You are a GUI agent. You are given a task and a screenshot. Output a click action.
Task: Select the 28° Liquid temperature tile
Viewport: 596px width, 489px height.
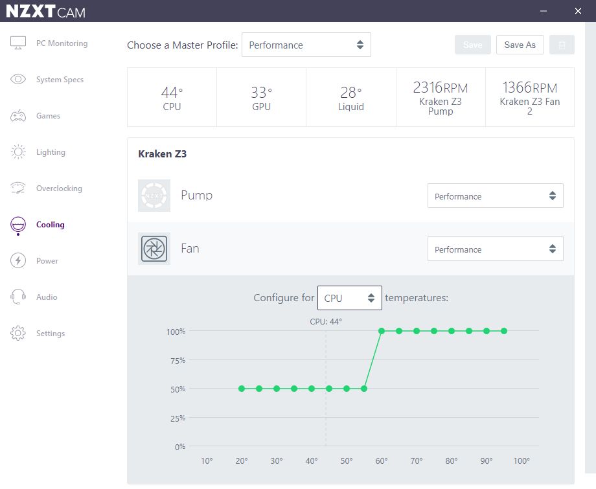click(x=351, y=97)
